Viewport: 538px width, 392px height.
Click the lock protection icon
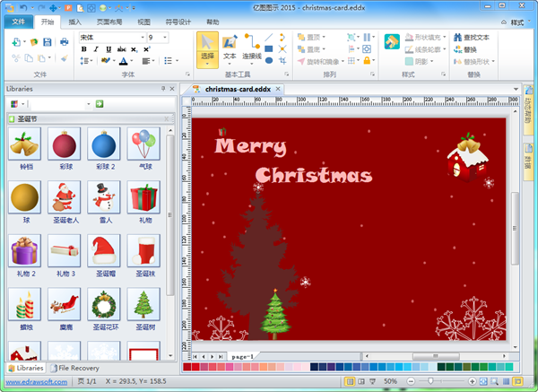pos(367,61)
